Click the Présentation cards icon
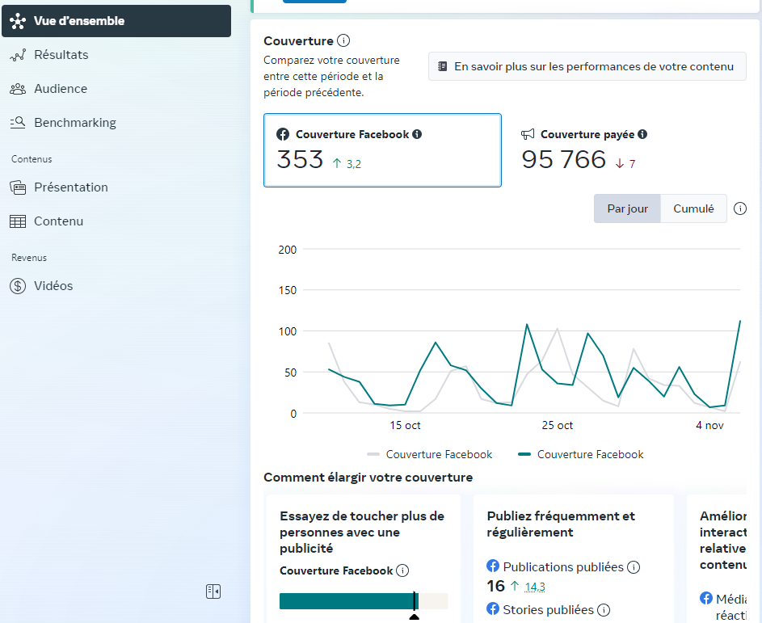Viewport: 762px width, 623px height. pos(18,187)
